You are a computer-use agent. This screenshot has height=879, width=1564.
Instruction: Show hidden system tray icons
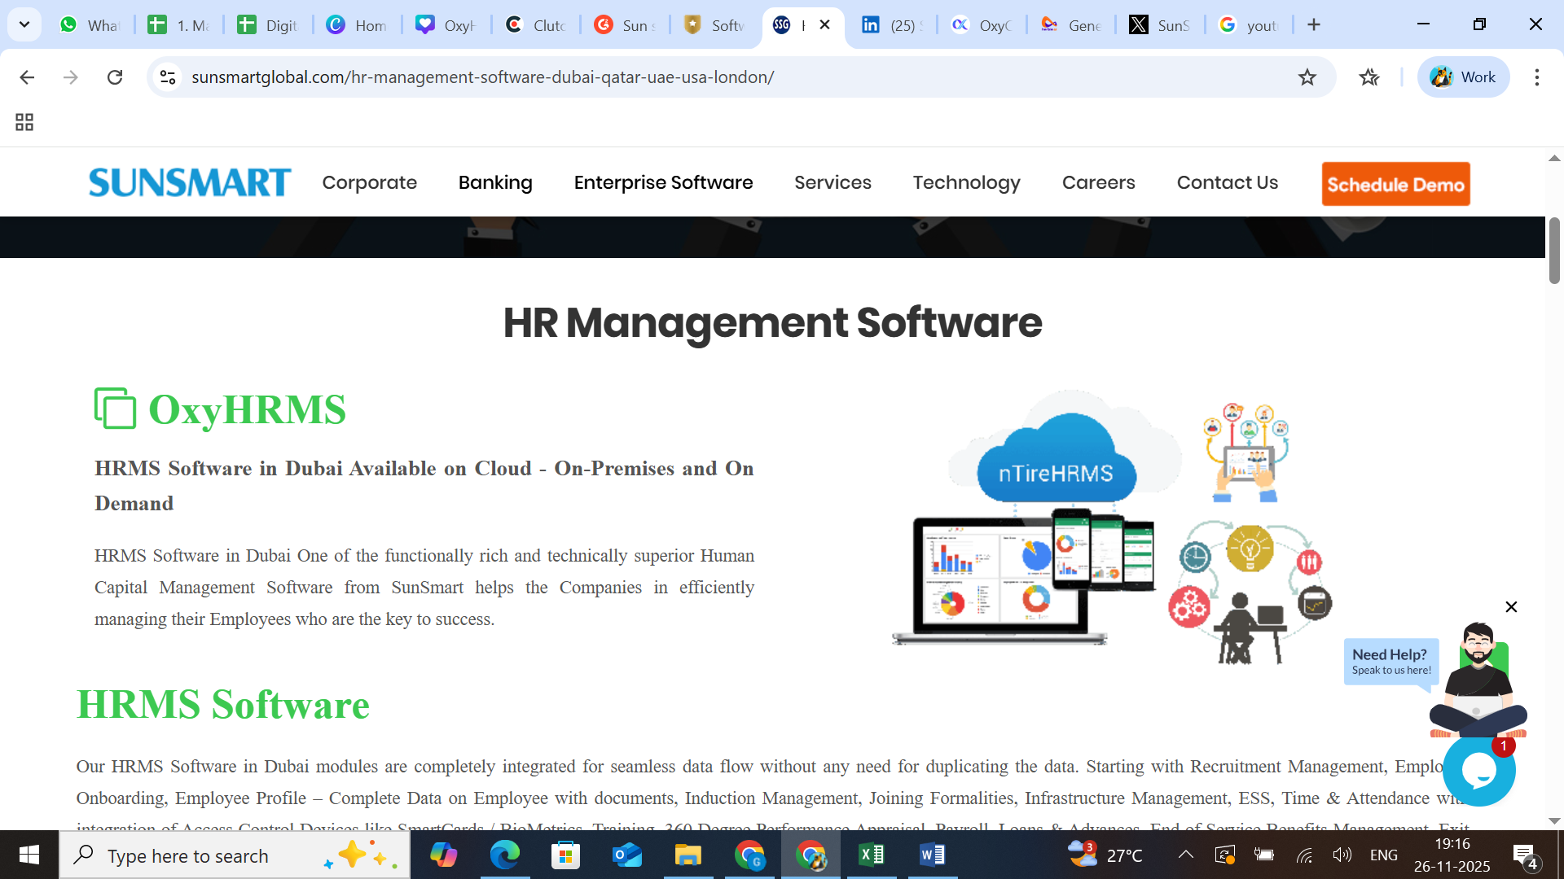(x=1186, y=855)
